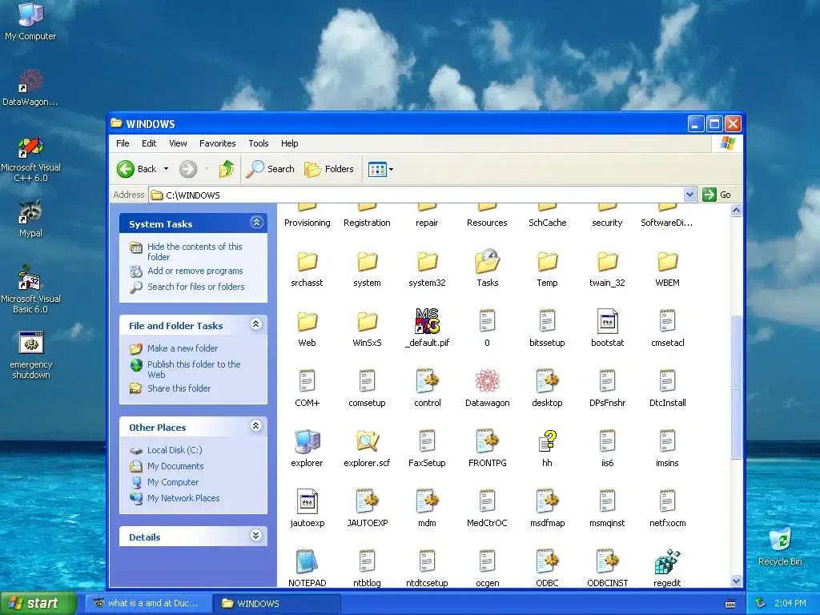Select the control settings file icon
Image resolution: width=820 pixels, height=615 pixels.
pos(428,381)
